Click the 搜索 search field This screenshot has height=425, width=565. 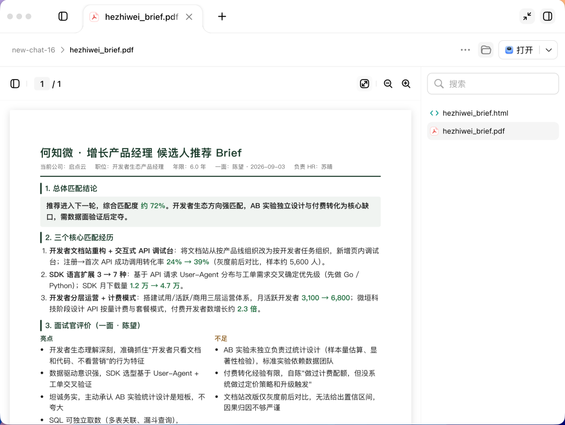[x=493, y=84]
